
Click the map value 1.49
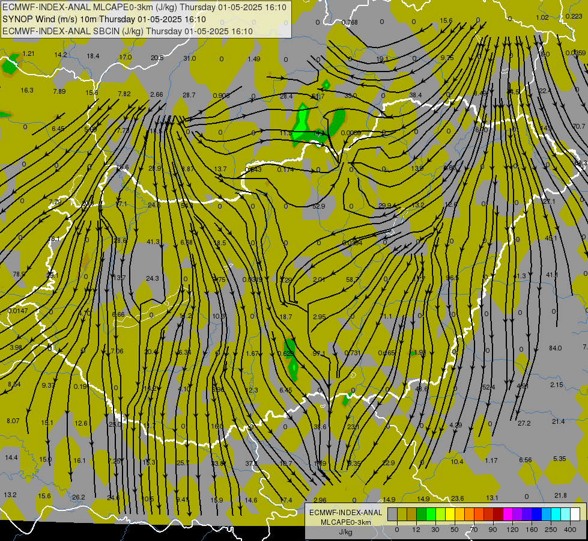254,59
